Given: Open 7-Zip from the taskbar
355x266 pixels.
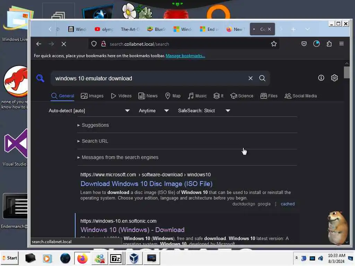Looking at the screenshot, I should [116, 258].
